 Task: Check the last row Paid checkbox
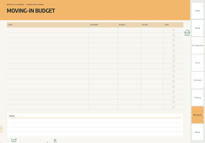pos(174,107)
